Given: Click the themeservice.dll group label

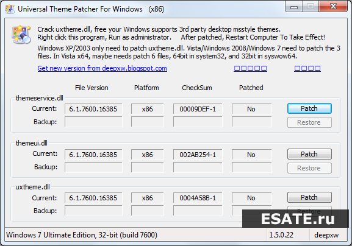Looking at the screenshot, I should click(39, 98).
